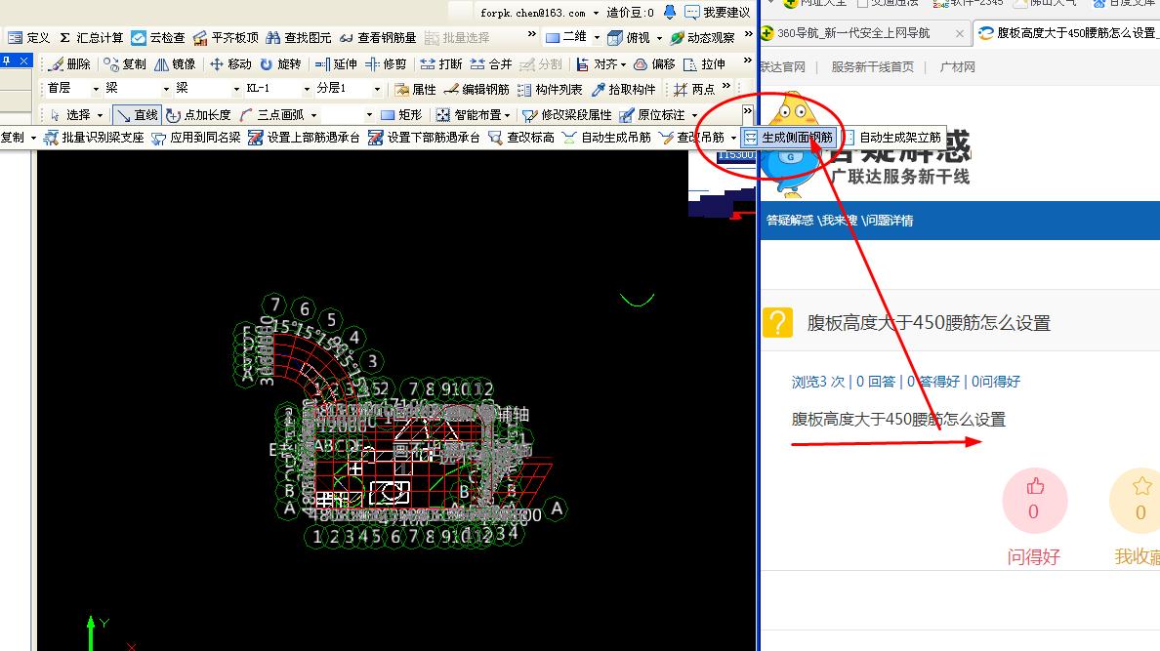1160x651 pixels.
Task: Start the 云检查 cloud check
Action: [x=157, y=38]
